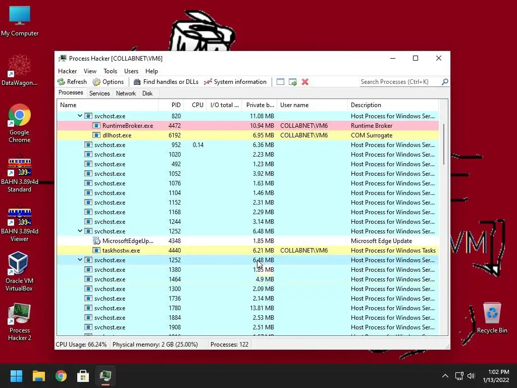
Task: Sort by Private bytes column header
Action: (x=260, y=105)
